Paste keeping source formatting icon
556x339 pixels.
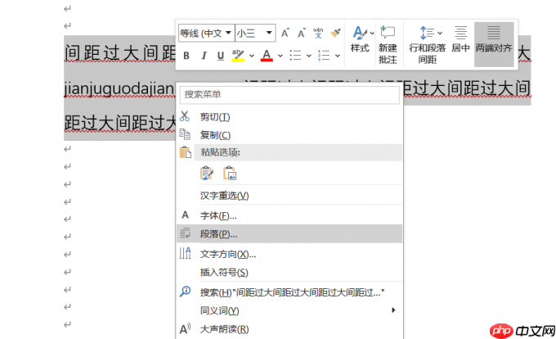click(x=207, y=174)
